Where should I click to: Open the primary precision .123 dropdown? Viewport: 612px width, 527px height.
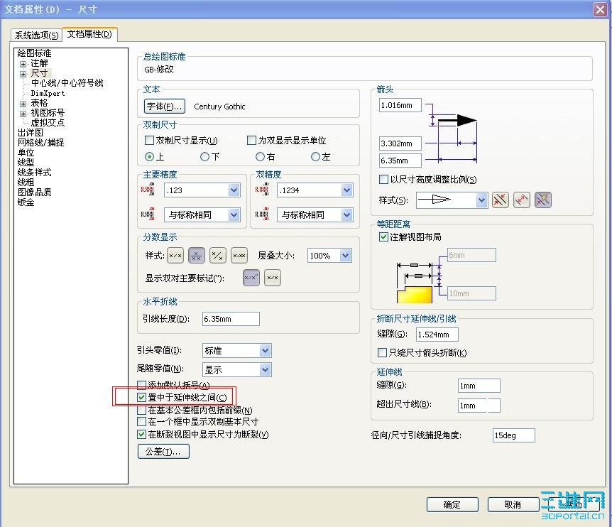click(234, 190)
